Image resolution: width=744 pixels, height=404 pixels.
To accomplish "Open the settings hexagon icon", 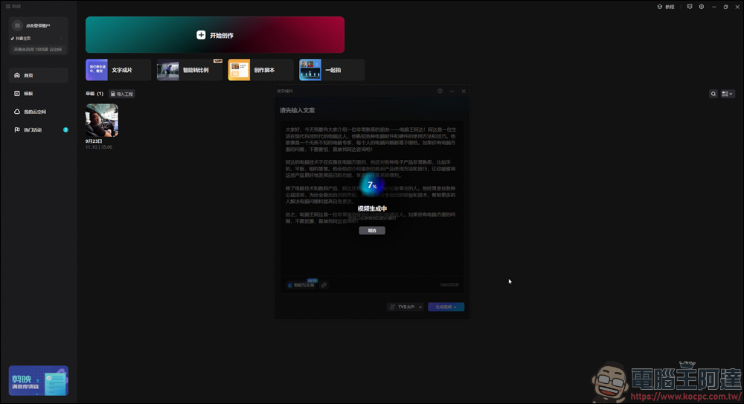I will point(701,7).
